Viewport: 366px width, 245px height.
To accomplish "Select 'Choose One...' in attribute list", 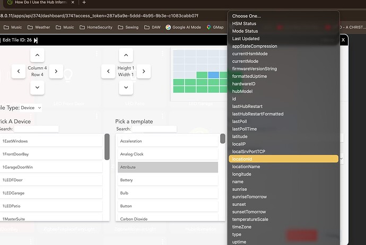I will tap(283, 16).
